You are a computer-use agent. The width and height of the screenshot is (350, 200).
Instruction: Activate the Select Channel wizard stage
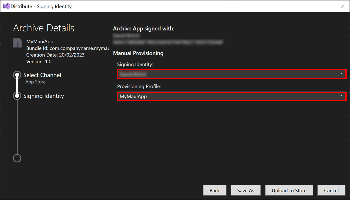tap(42, 75)
